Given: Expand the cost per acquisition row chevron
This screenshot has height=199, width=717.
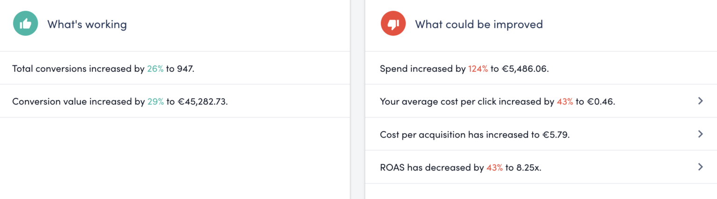Looking at the screenshot, I should [700, 134].
